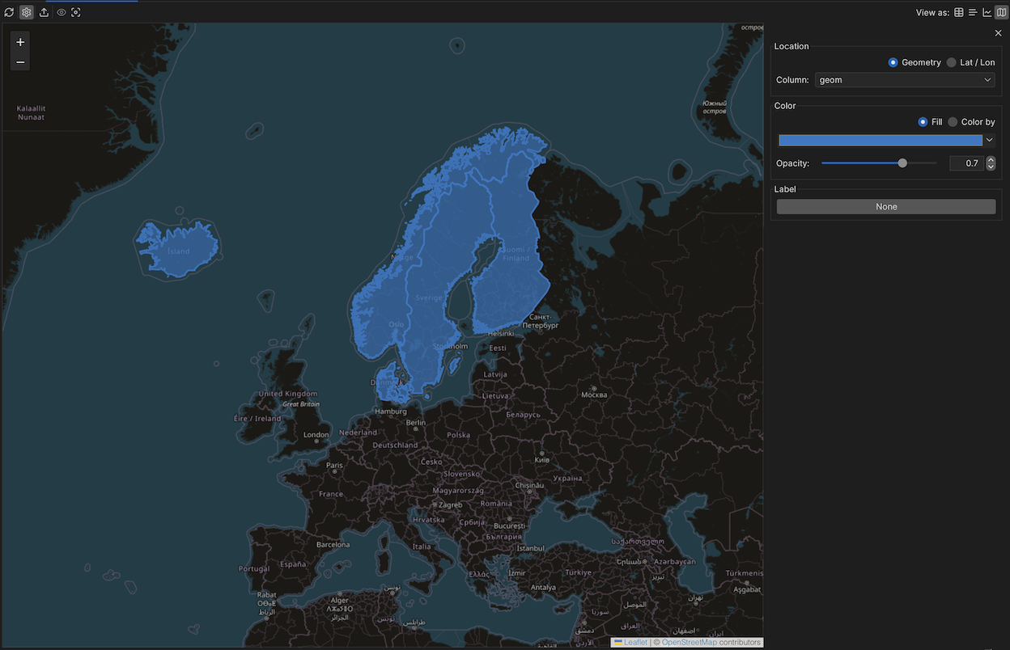Click the Paris label on the map
The width and height of the screenshot is (1010, 650).
click(334, 466)
